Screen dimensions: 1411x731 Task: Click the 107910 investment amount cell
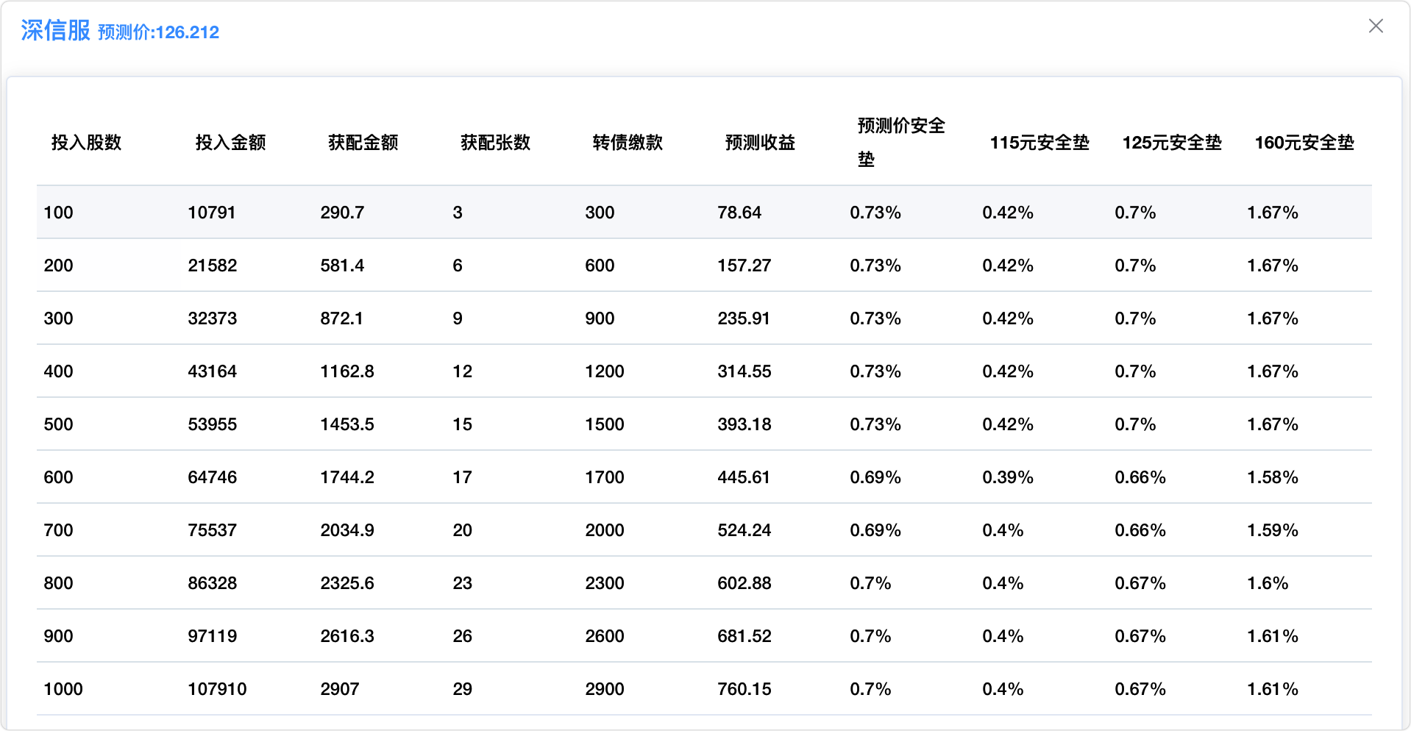click(217, 689)
